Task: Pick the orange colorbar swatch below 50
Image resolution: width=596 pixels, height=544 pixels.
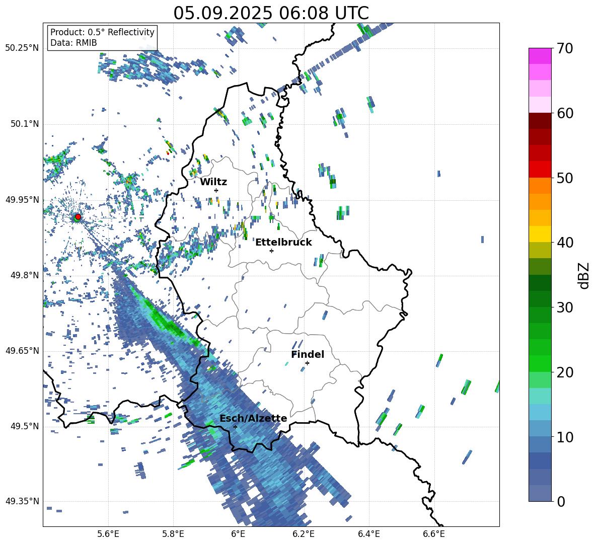Action: 540,186
